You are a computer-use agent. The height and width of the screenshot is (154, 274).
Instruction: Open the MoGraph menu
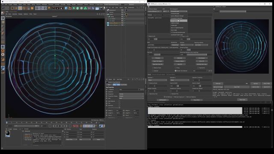click(x=45, y=5)
